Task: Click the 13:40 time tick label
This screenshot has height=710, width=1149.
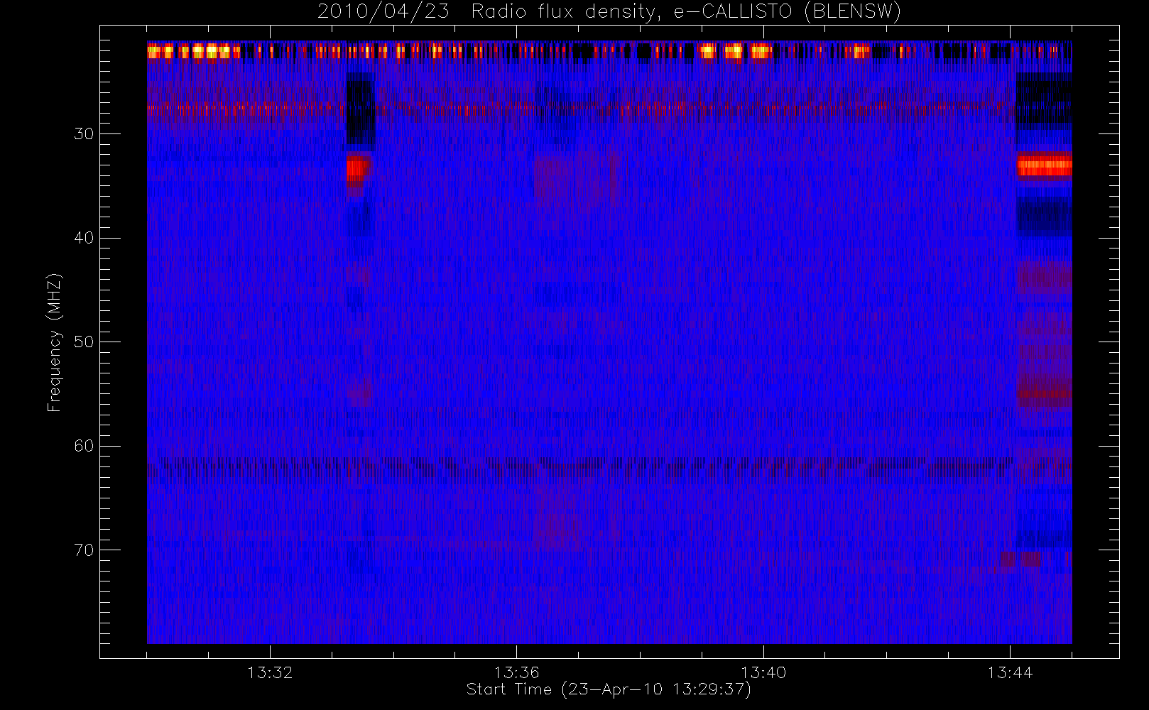Action: click(x=763, y=672)
